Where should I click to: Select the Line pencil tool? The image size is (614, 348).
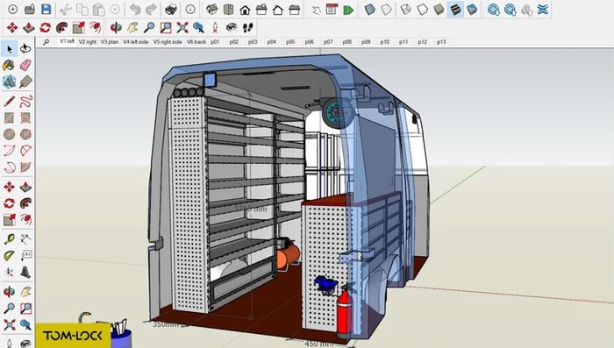(9, 102)
